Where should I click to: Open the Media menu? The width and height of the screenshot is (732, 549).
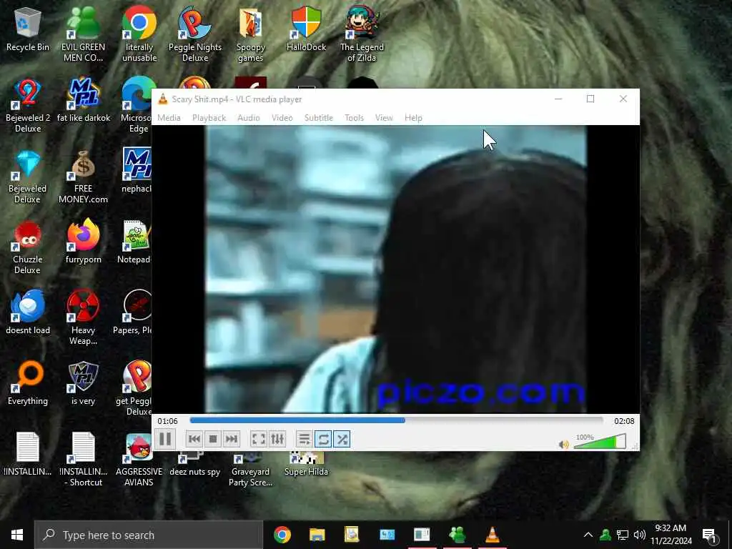pyautogui.click(x=169, y=118)
